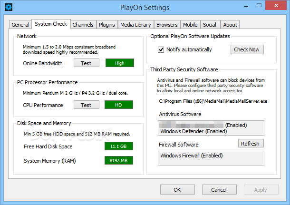Viewport: 290px width, 205px height.
Task: Click the green High bandwidth indicator
Action: tap(120, 63)
